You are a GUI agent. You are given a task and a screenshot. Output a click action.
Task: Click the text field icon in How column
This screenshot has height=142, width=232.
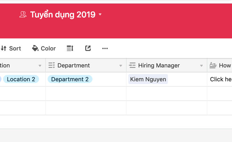(x=213, y=65)
